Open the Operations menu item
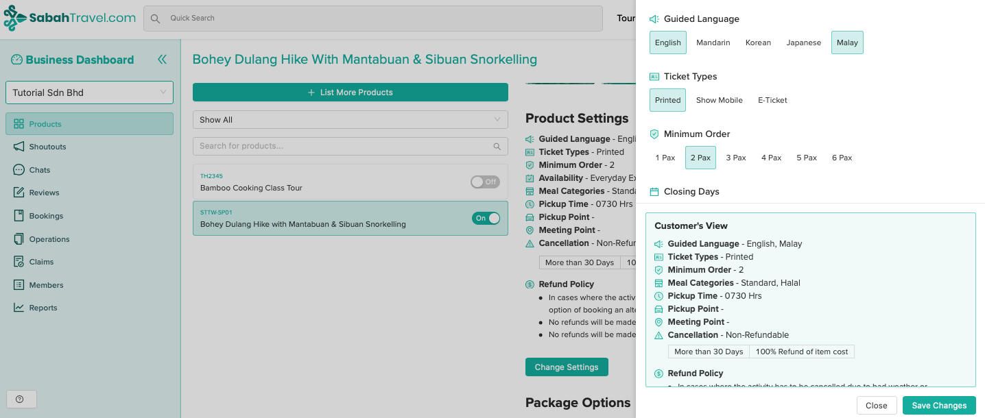 [49, 239]
